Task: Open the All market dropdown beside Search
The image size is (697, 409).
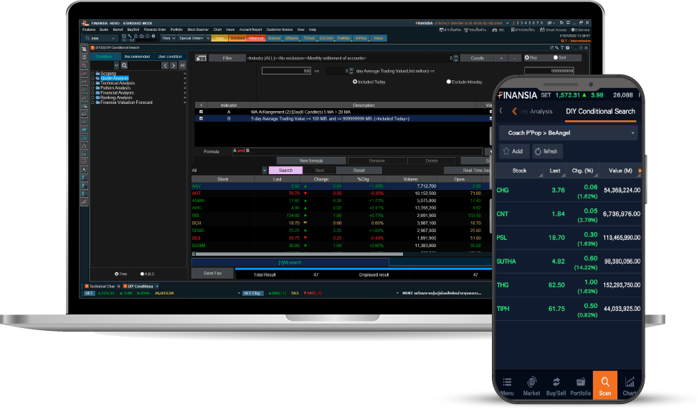Action: (x=265, y=170)
